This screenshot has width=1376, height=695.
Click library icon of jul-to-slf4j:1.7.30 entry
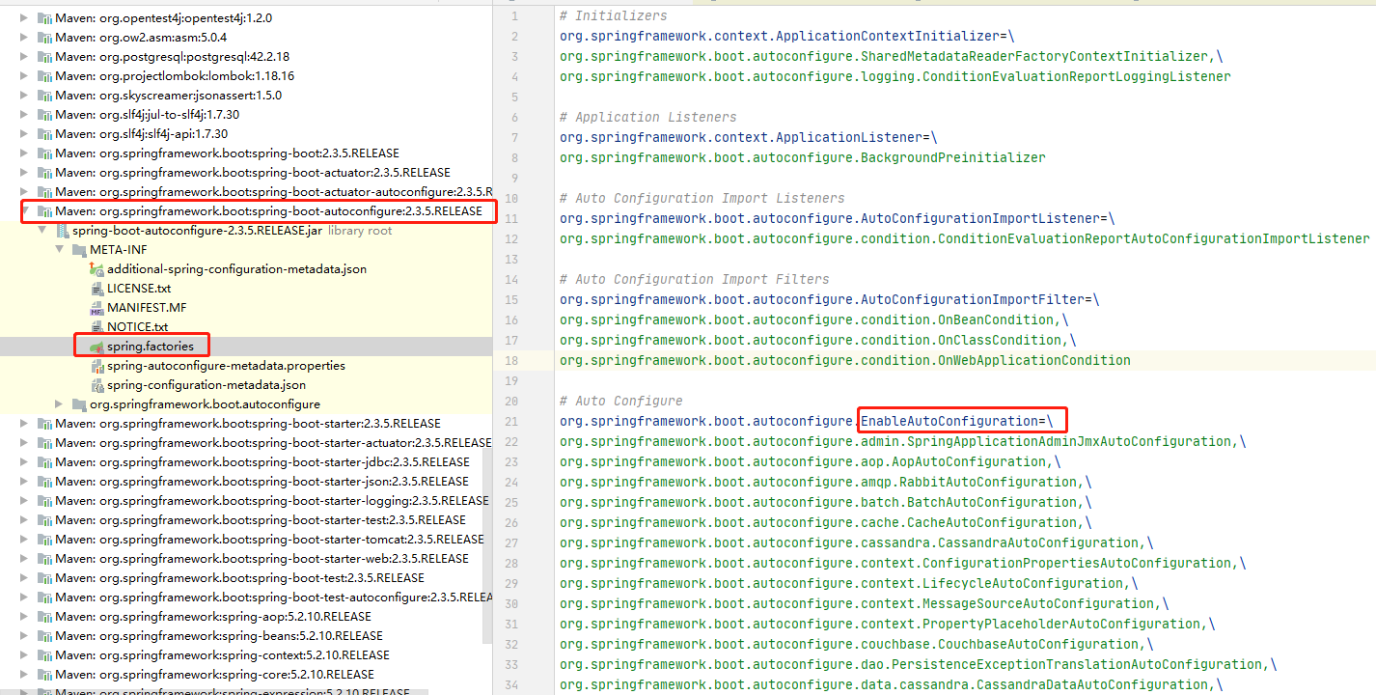click(x=44, y=115)
